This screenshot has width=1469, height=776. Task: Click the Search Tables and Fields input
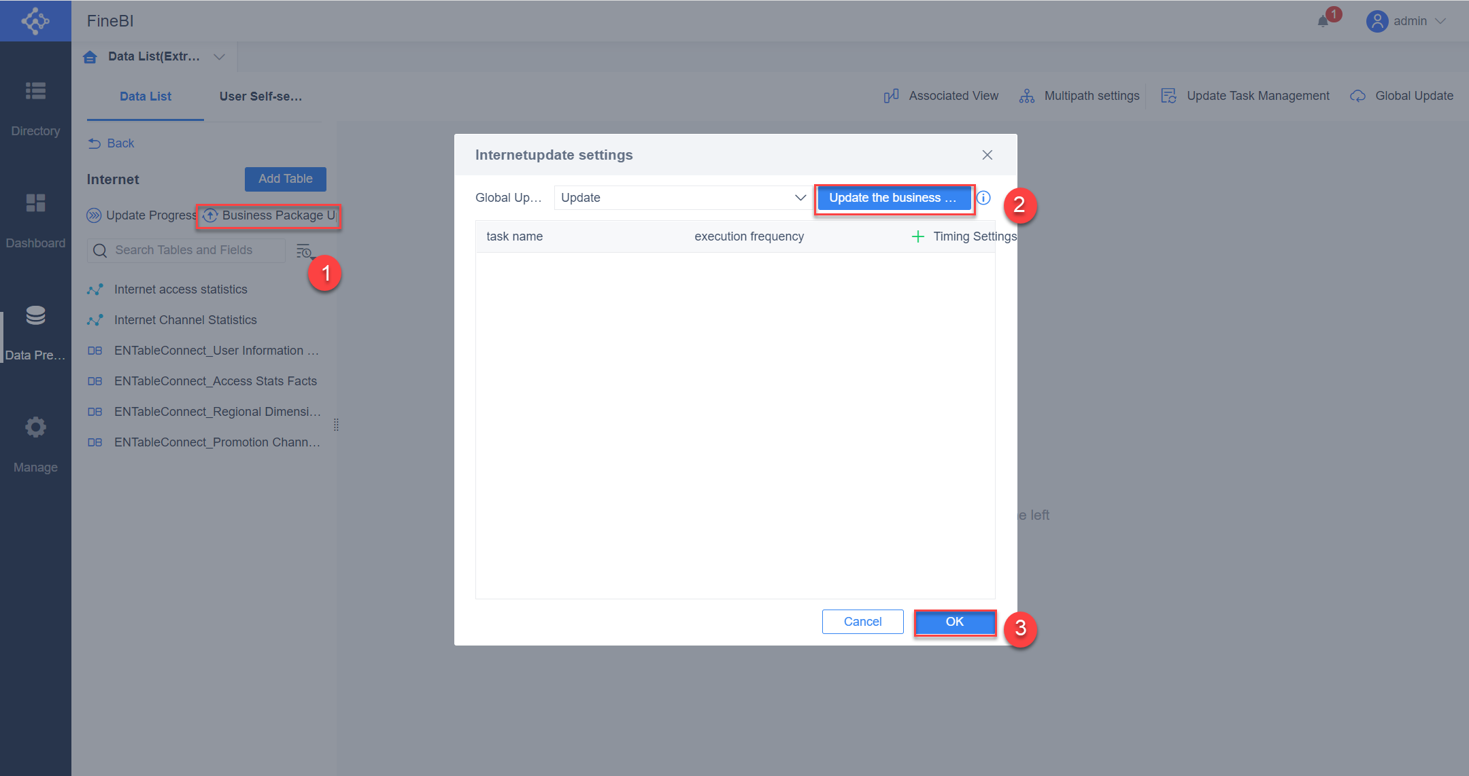186,251
